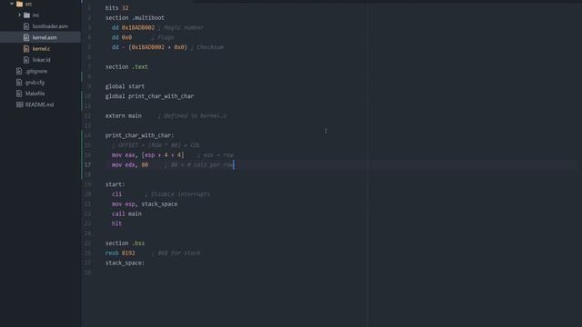Expand the inc folder chevron
Viewport: 582px width, 327px height.
tap(19, 15)
